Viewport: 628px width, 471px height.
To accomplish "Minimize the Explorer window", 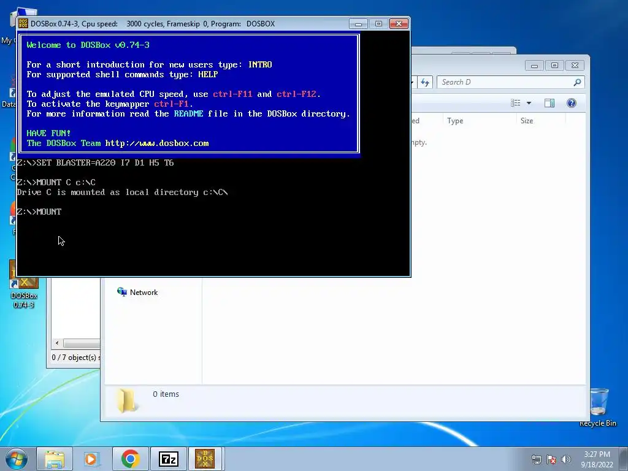I will 534,65.
